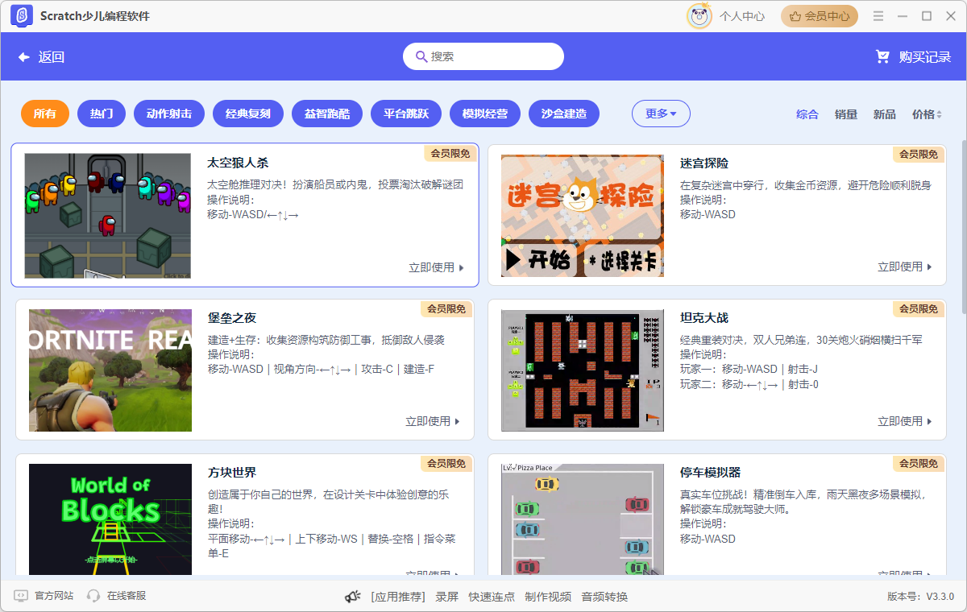Click 会员限免 badge on 方块世界
967x612 pixels.
tap(447, 463)
